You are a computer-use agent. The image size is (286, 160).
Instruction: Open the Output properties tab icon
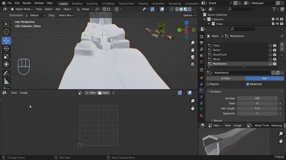[x=202, y=43]
